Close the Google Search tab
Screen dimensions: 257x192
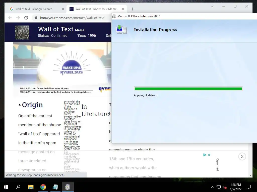pyautogui.click(x=62, y=9)
